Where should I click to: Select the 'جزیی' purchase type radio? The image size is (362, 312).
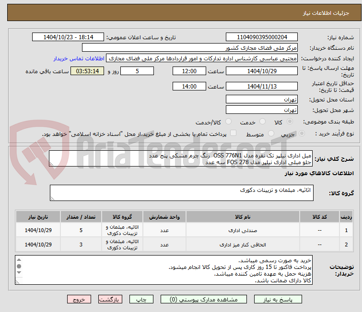[302, 134]
